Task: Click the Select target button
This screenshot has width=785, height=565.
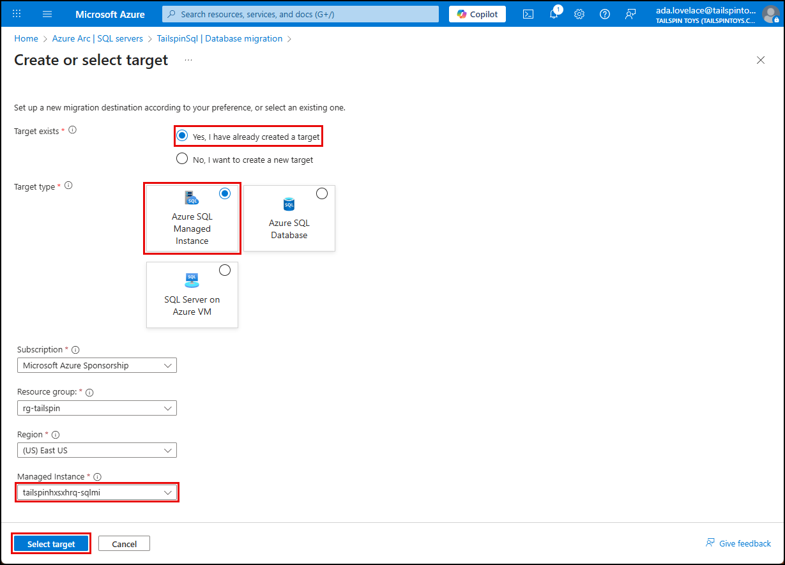Action: click(x=50, y=543)
